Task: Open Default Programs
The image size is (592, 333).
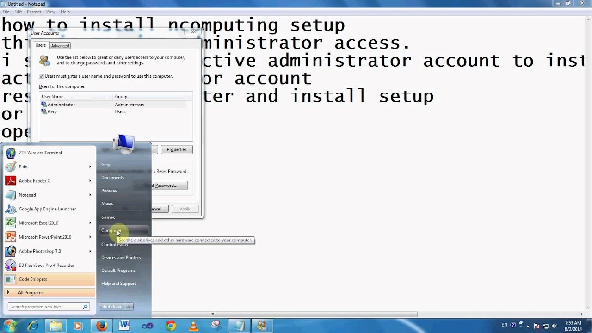Action: coord(118,270)
